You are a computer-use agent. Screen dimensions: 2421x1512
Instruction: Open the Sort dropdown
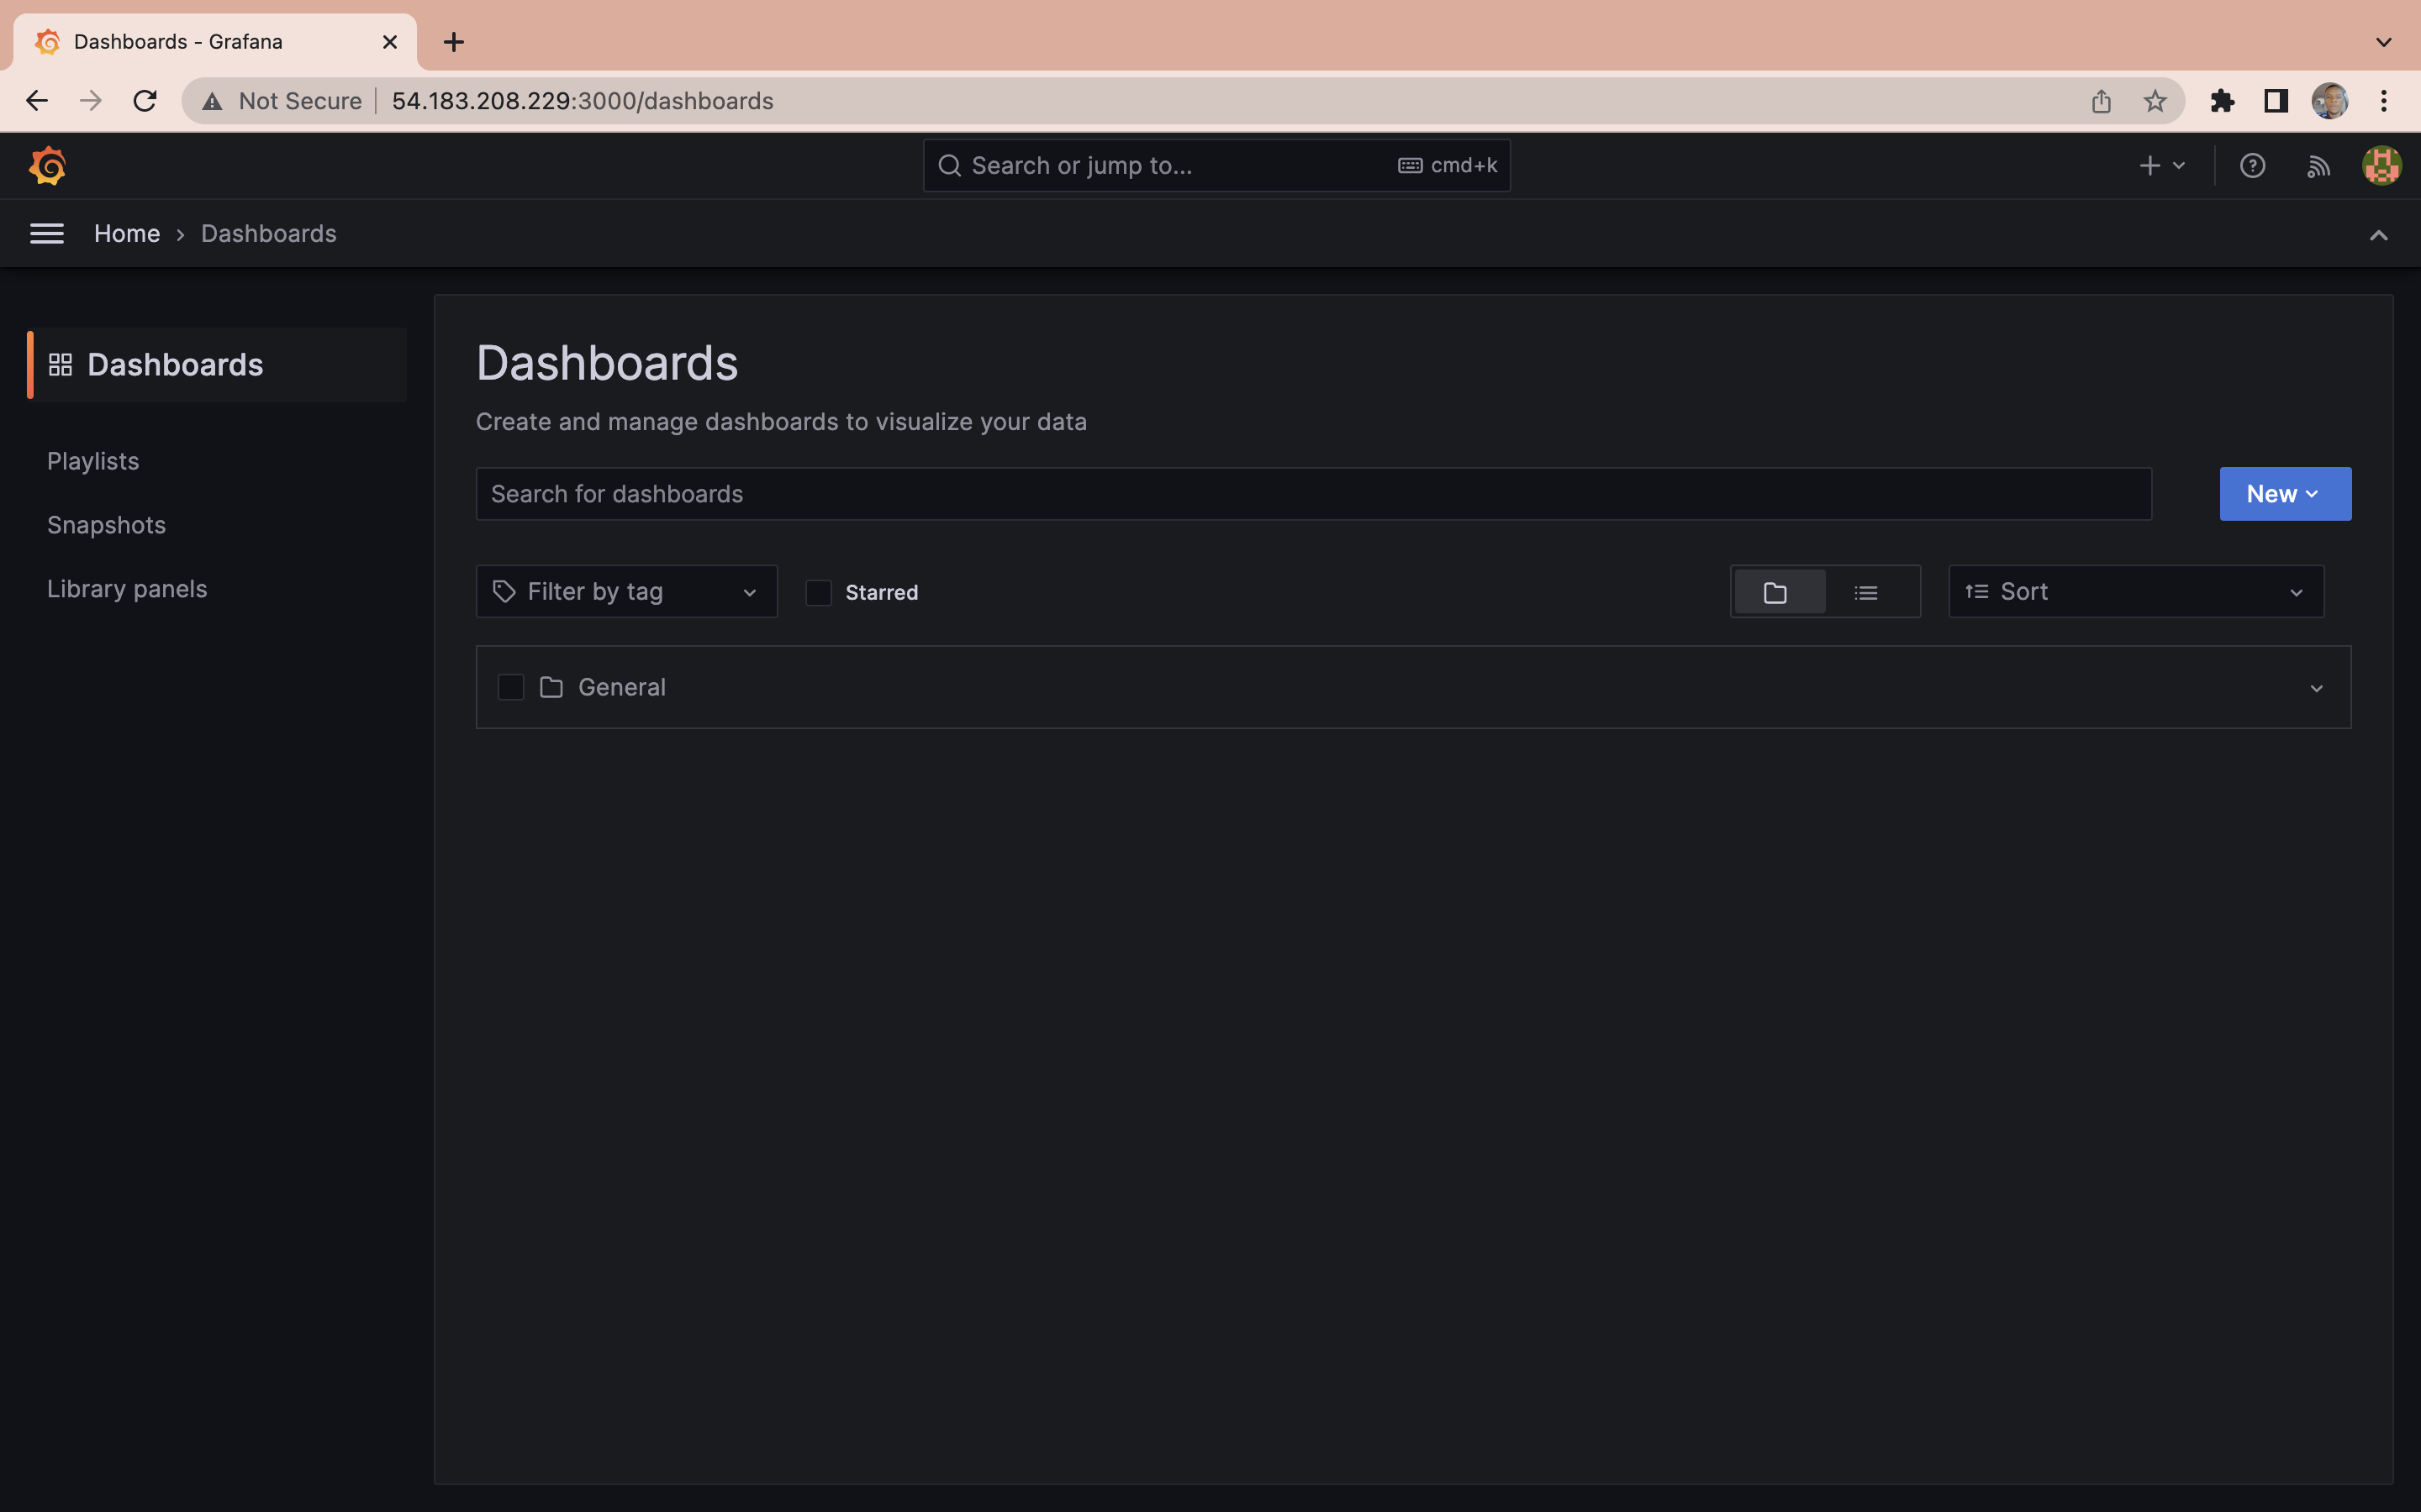pyautogui.click(x=2135, y=592)
